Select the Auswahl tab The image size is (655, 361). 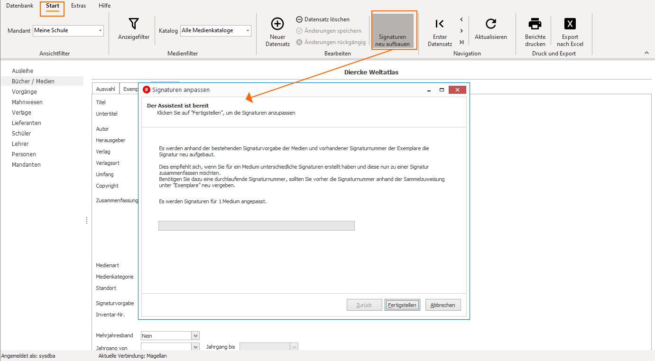[105, 89]
